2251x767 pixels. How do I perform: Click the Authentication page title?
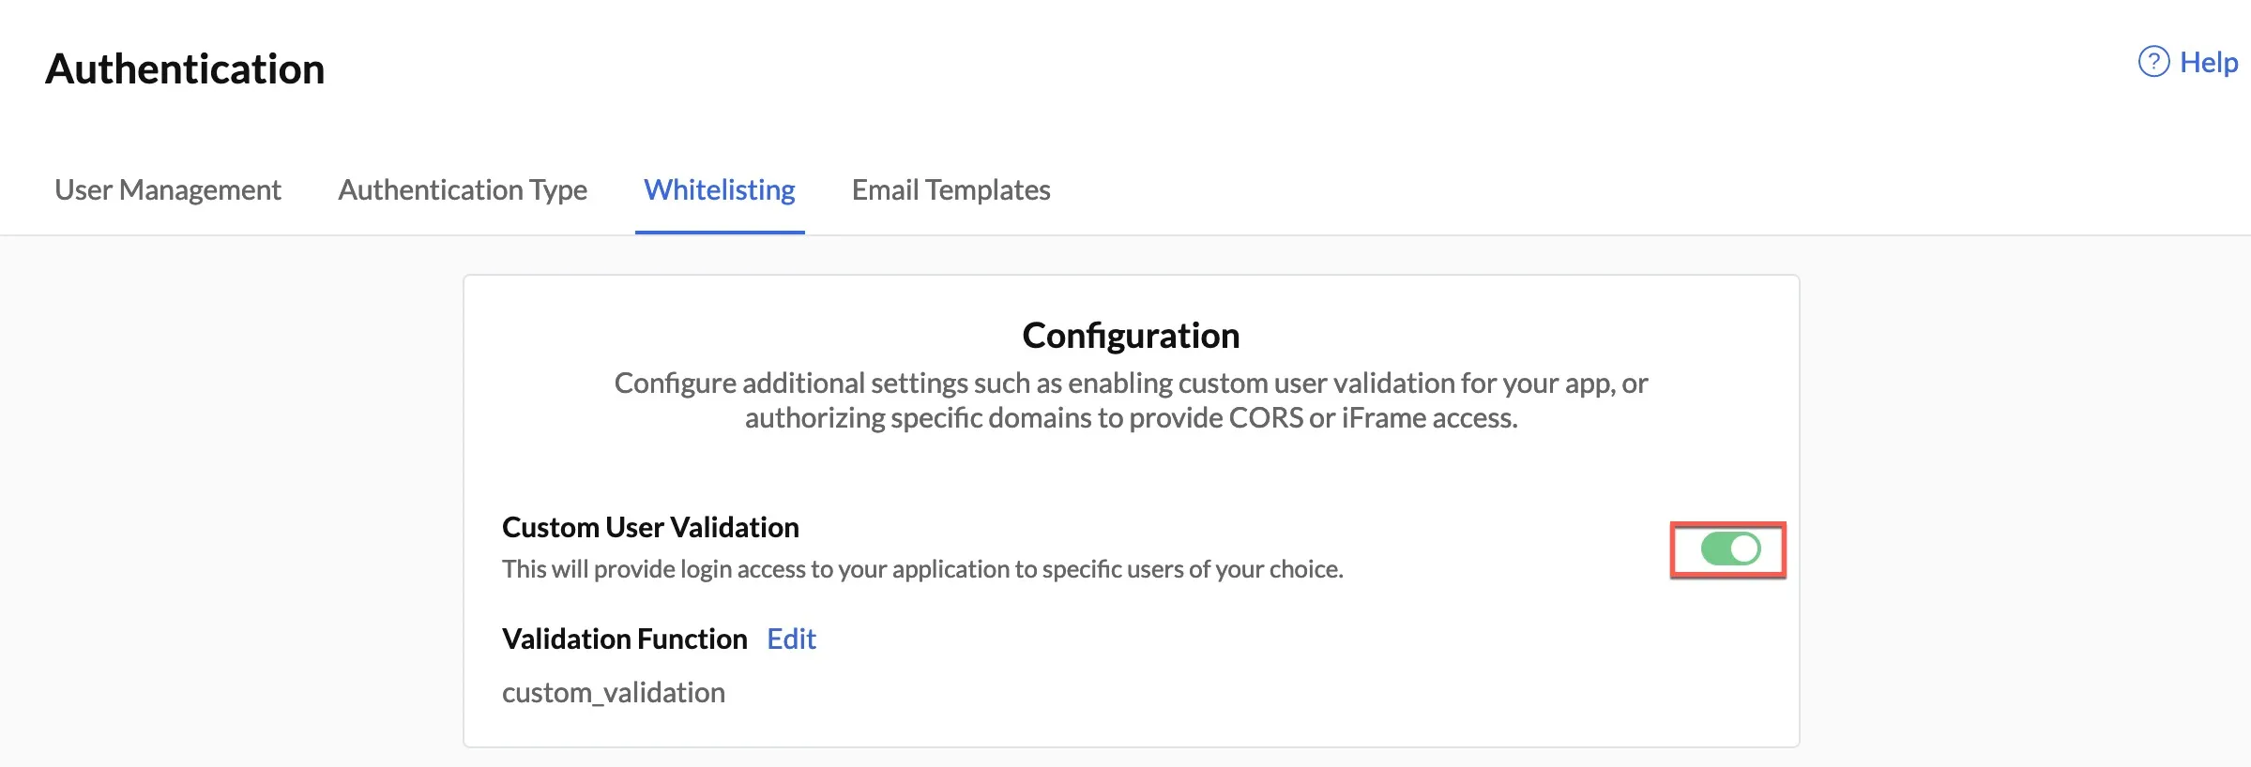coord(185,68)
